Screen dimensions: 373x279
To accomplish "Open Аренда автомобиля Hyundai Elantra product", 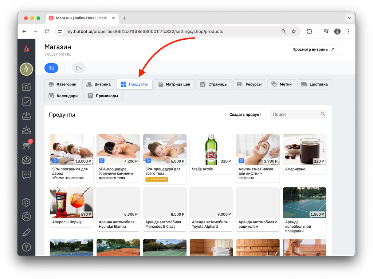I will click(x=118, y=209).
